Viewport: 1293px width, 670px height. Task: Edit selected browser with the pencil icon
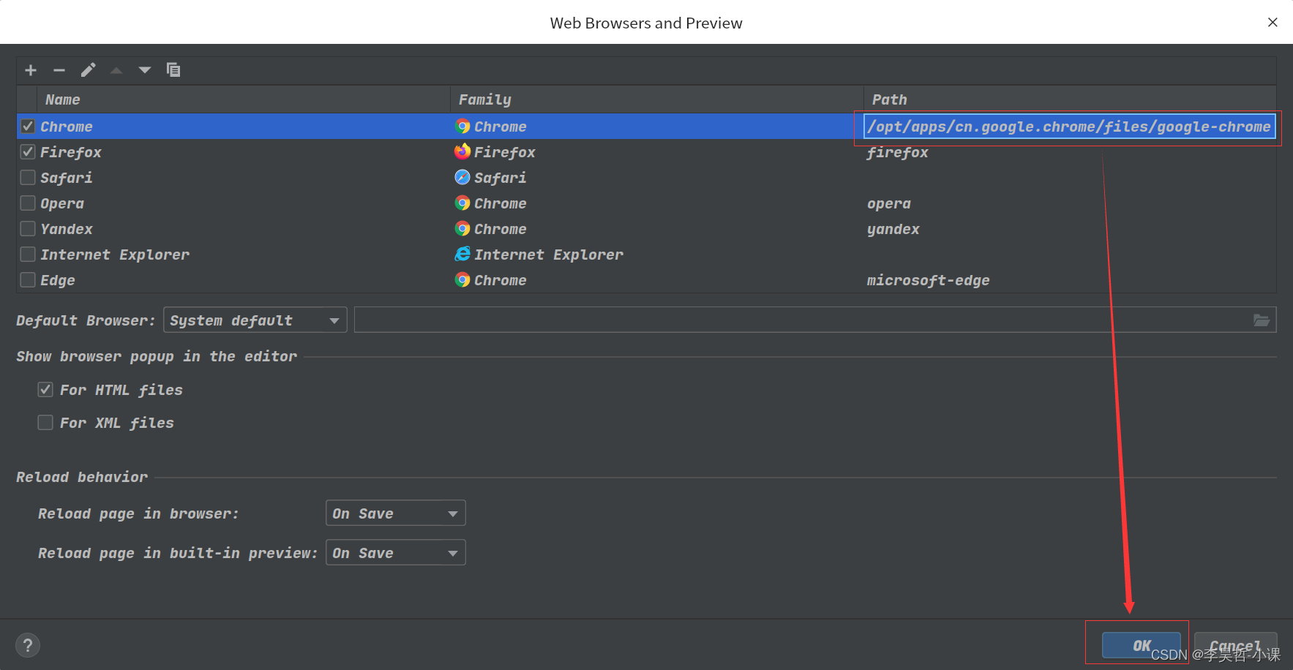pos(88,70)
